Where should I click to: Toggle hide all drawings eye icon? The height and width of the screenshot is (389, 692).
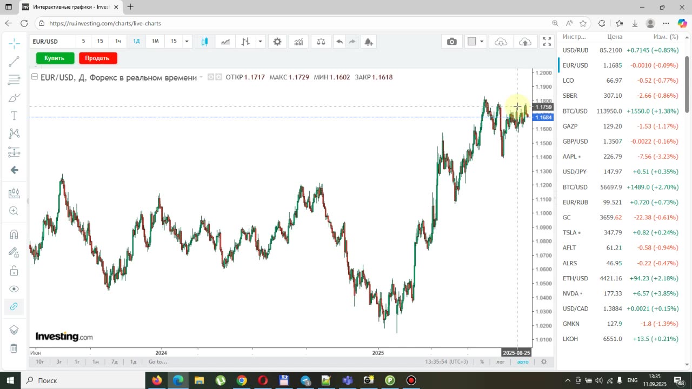click(14, 289)
